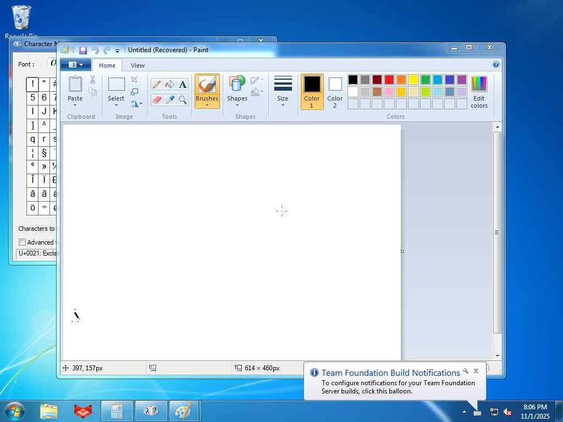Open the Rotate or flip dropdown

136,104
